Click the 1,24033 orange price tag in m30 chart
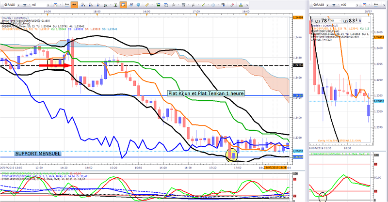Viewport: 388px width, 202px height. pyautogui.click(x=379, y=37)
